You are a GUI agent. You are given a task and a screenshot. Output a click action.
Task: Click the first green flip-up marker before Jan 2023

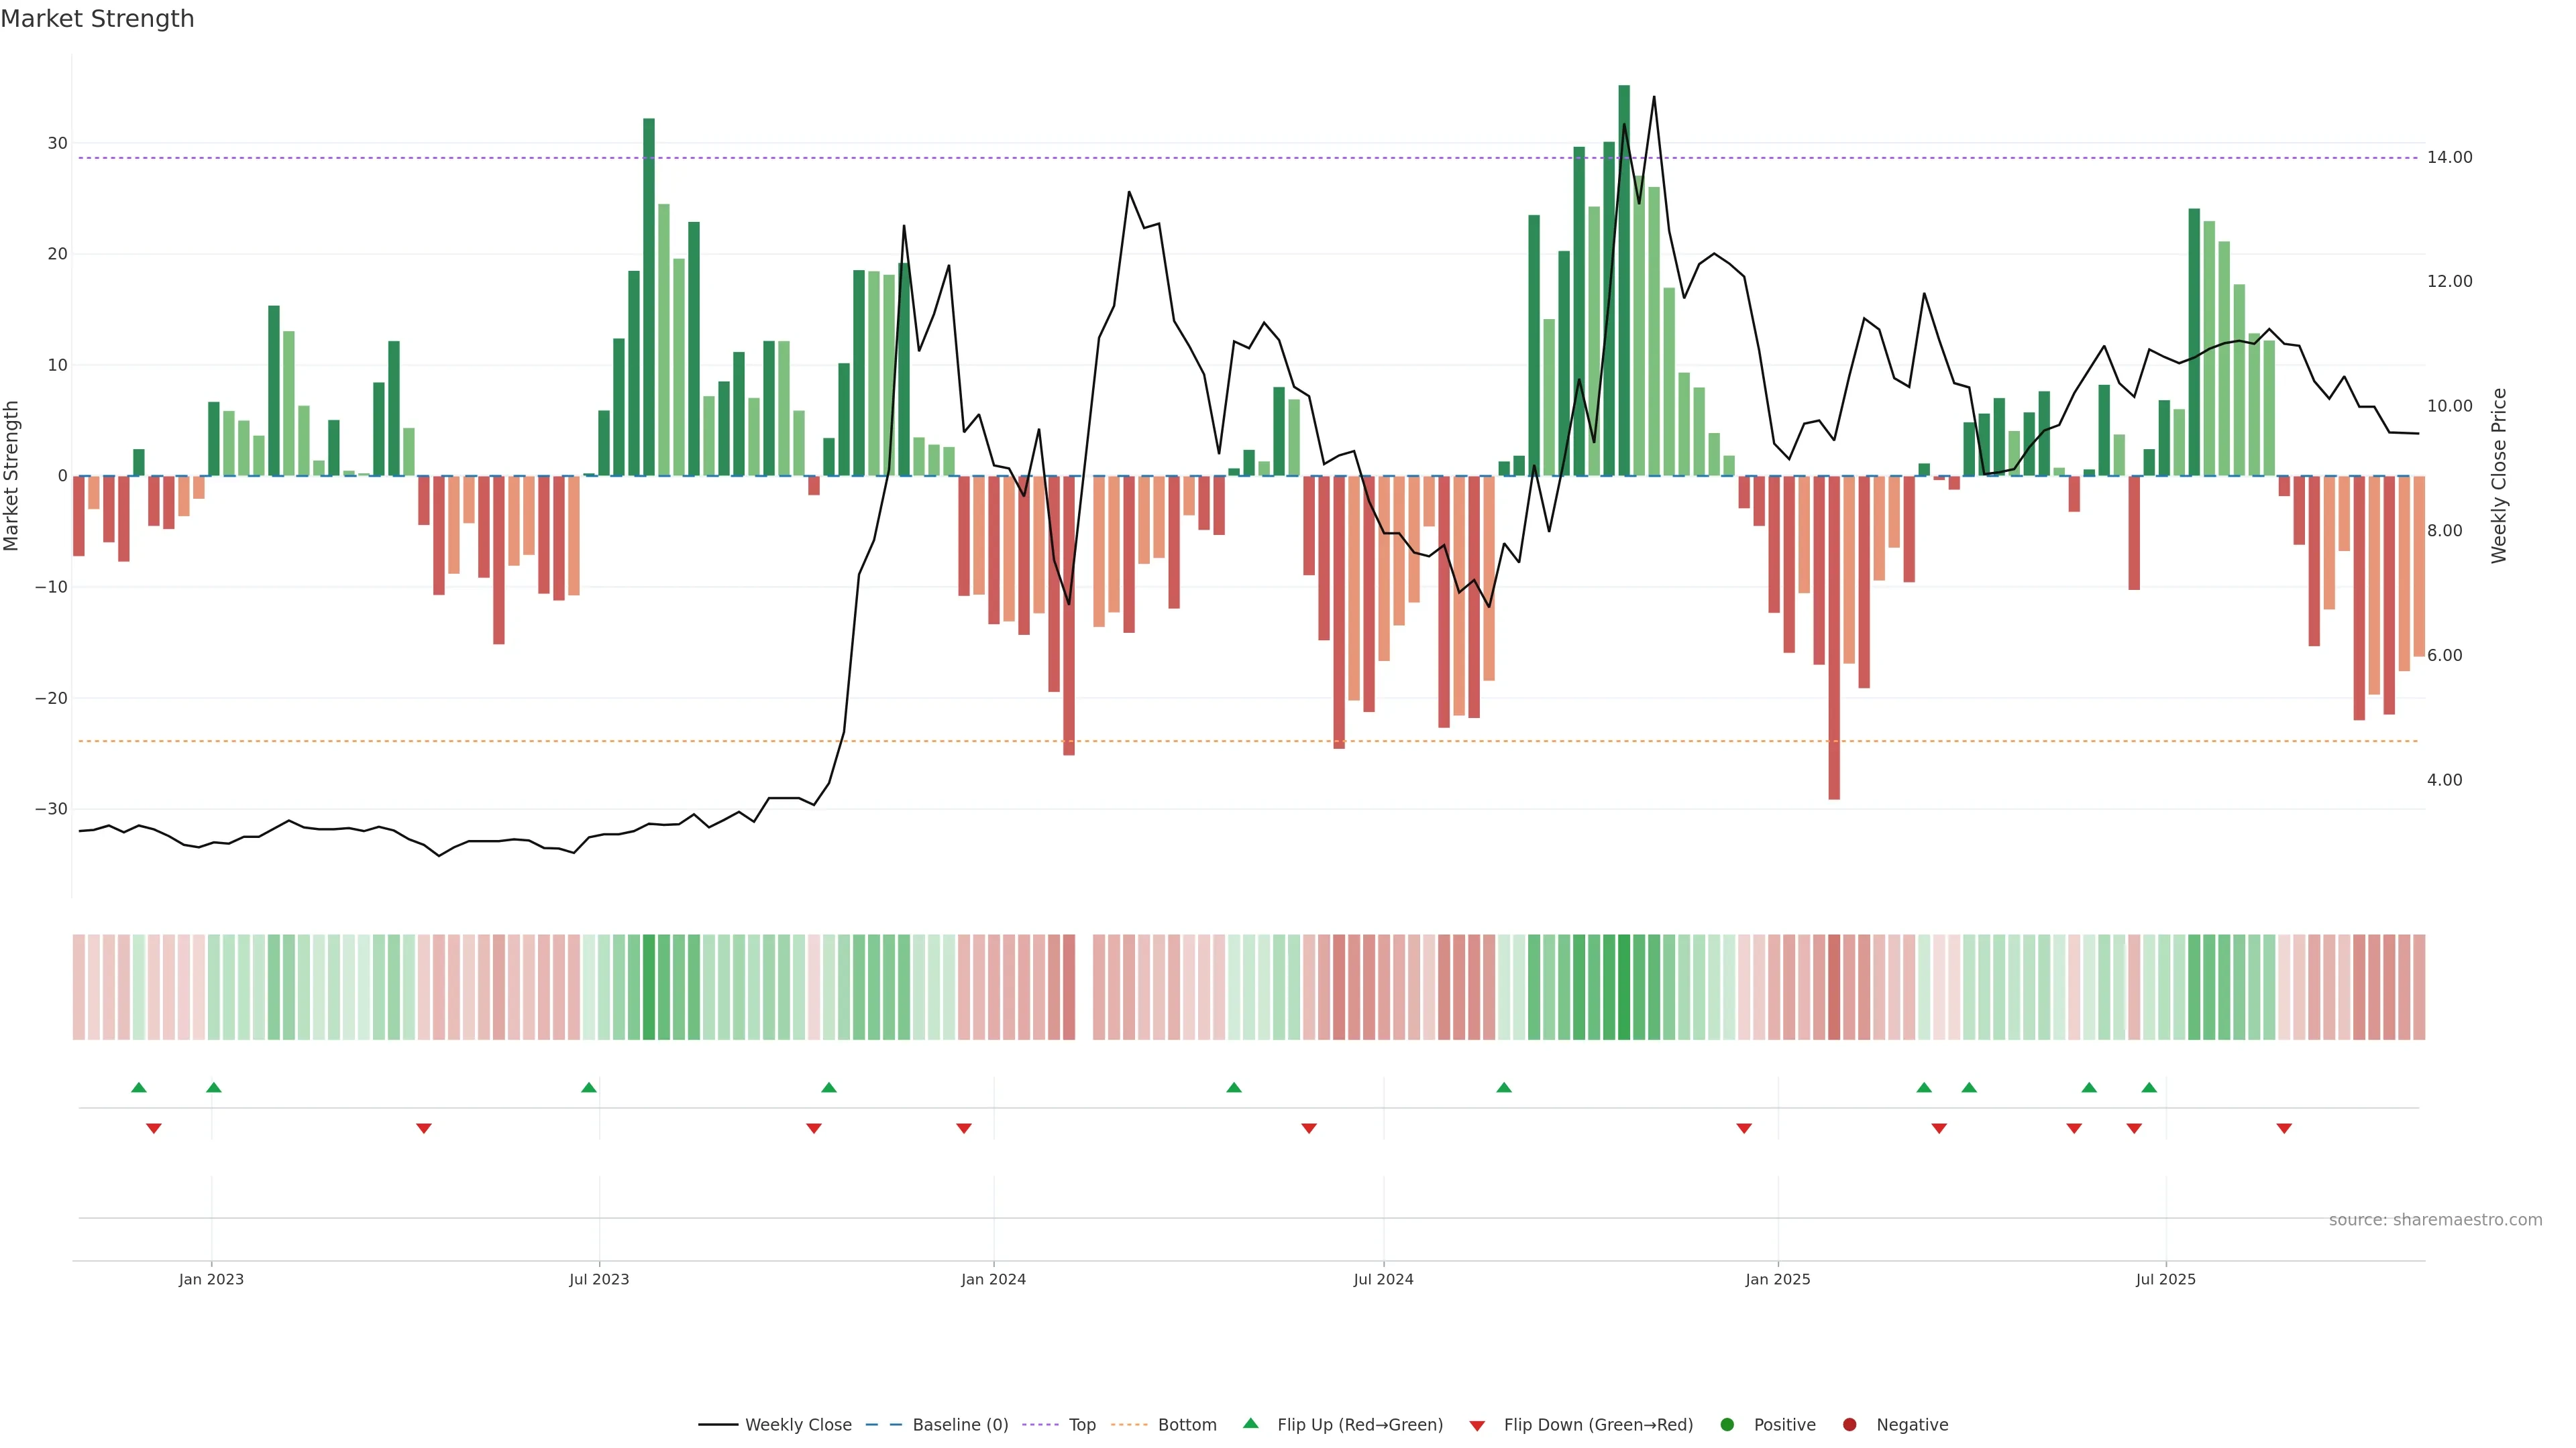coord(139,1087)
